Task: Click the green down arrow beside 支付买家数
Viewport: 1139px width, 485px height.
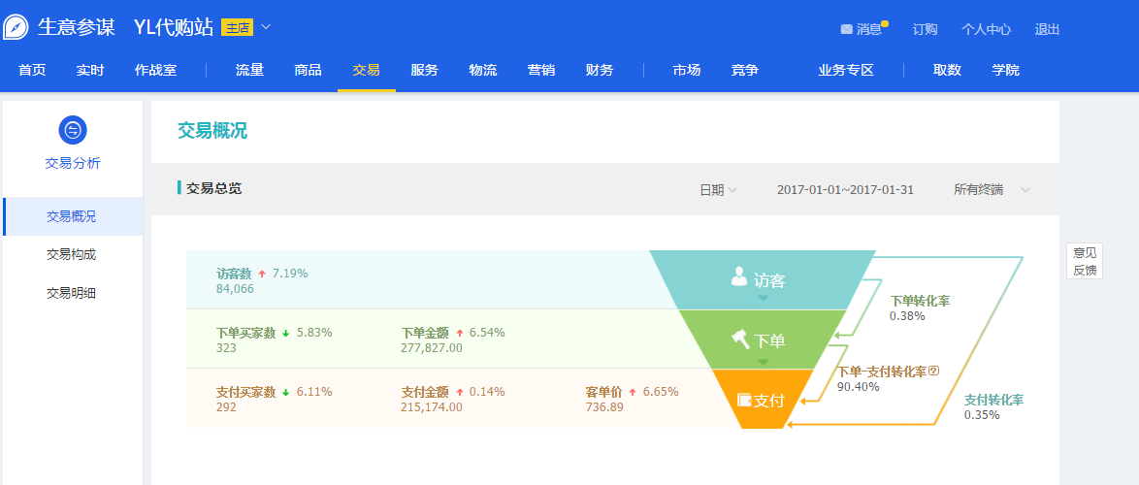Action: [x=285, y=392]
